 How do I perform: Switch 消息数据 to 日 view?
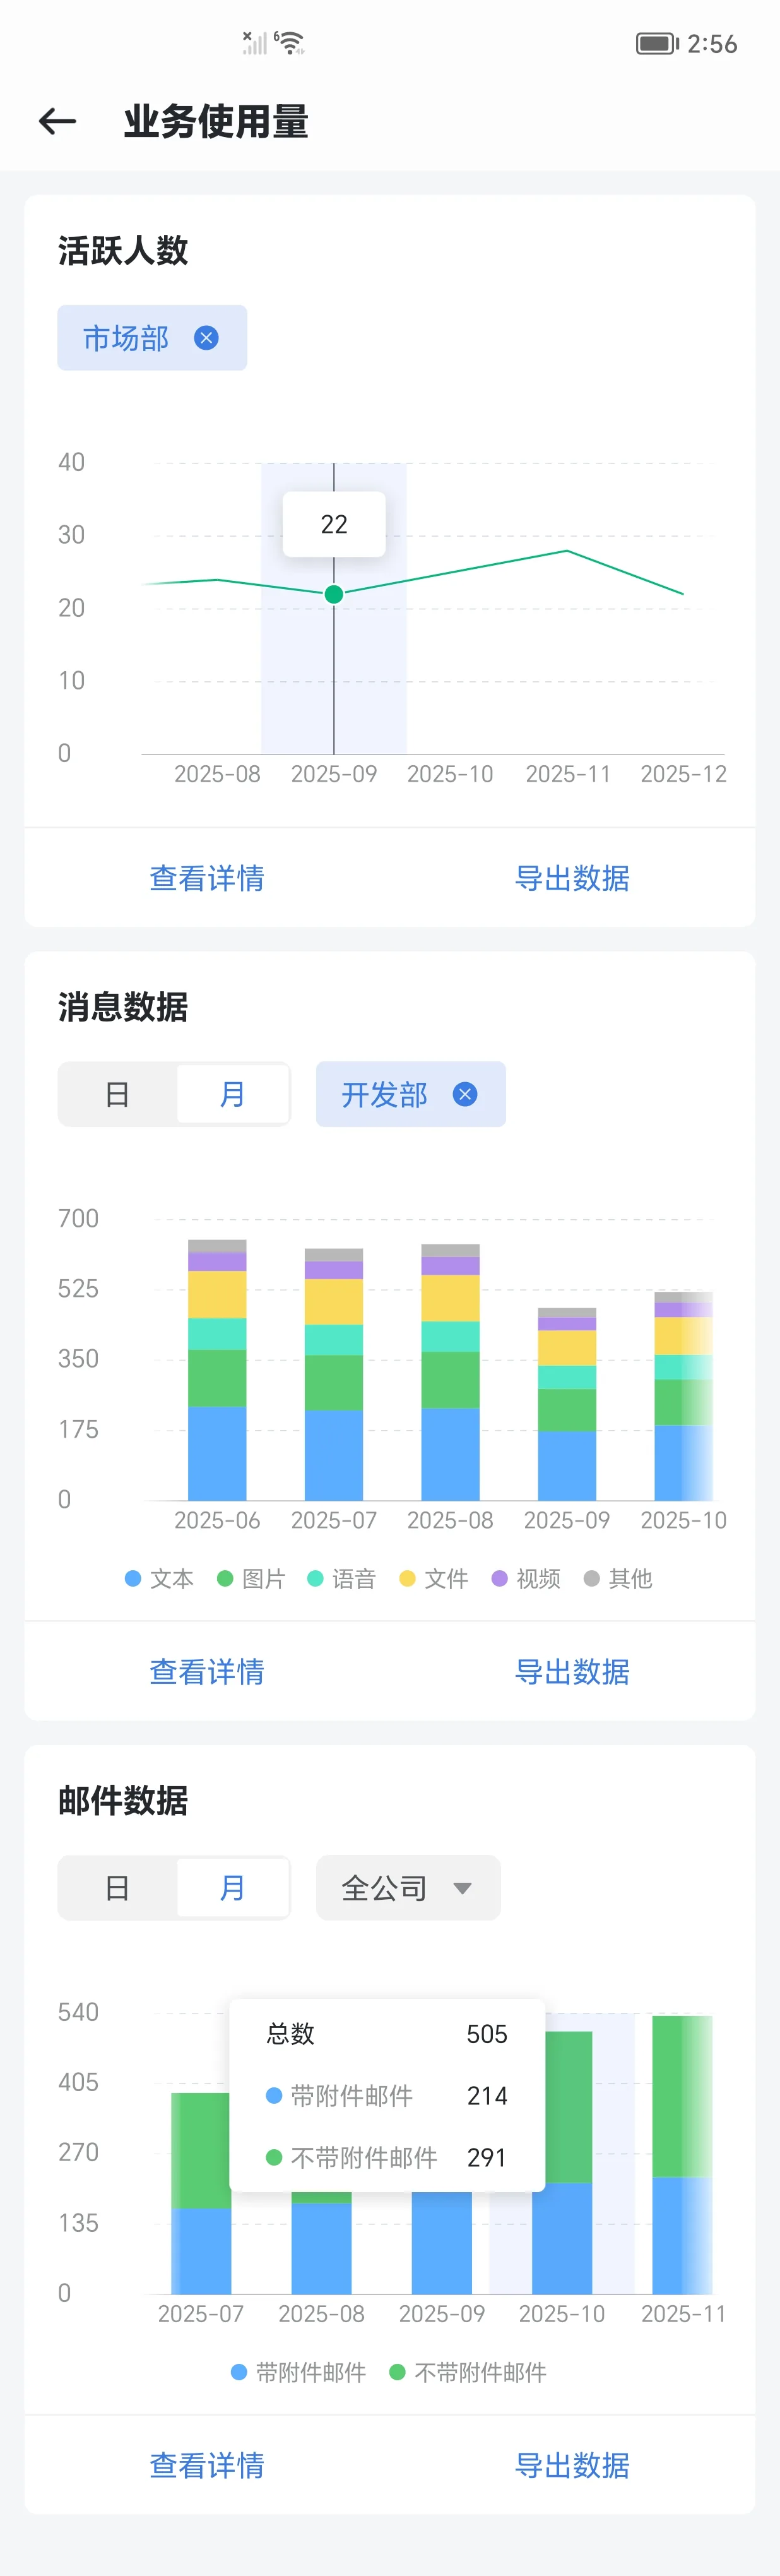pyautogui.click(x=117, y=1094)
